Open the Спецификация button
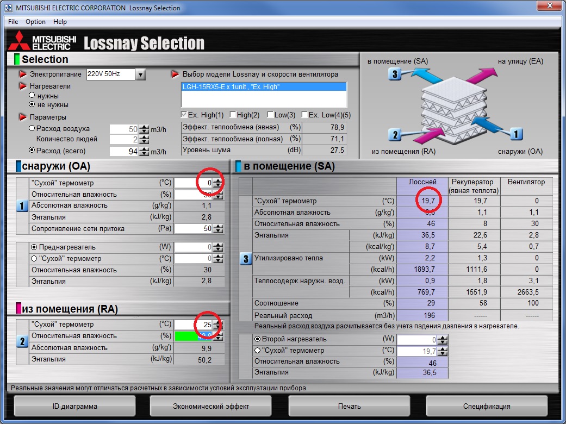The image size is (566, 424). (487, 406)
